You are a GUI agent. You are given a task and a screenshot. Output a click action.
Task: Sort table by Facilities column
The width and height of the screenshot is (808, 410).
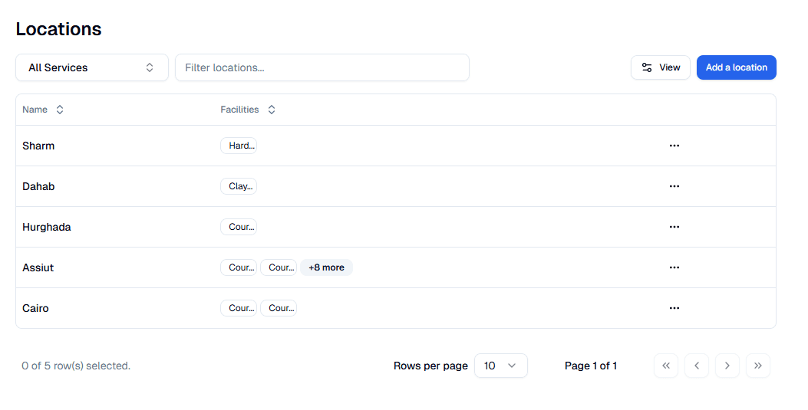click(247, 110)
